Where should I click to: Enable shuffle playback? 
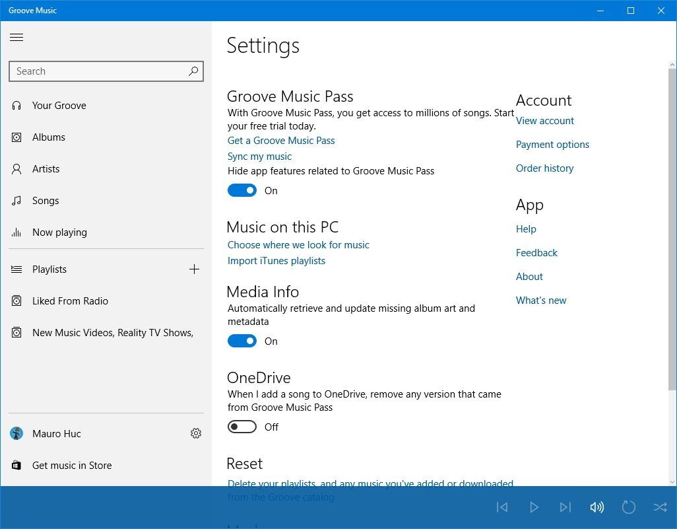click(x=661, y=507)
